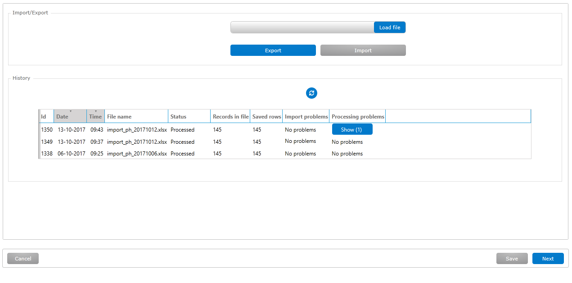Screen dimensions: 572x283
Task: Click the grey Import button
Action: coord(363,50)
